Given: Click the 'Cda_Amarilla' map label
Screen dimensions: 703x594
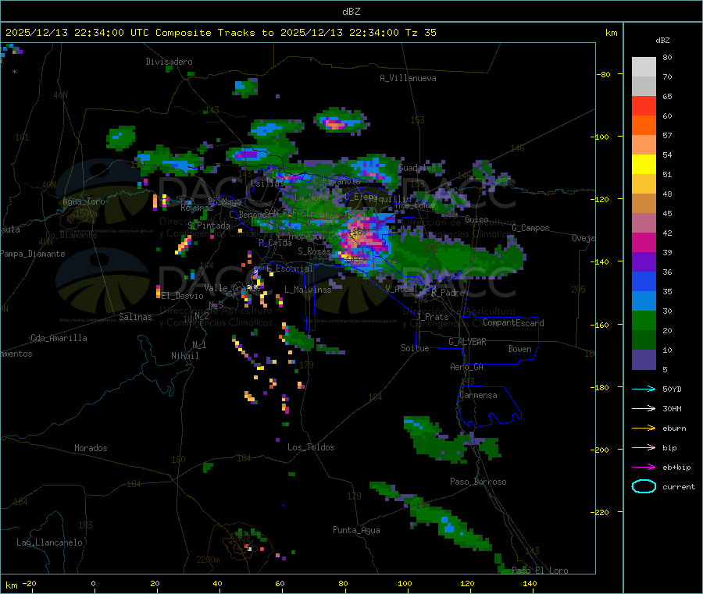Looking at the screenshot, I should pyautogui.click(x=59, y=338).
